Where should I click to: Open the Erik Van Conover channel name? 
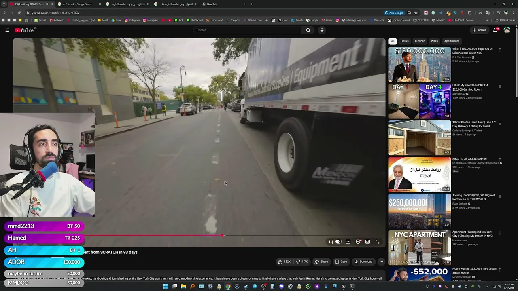point(462,57)
